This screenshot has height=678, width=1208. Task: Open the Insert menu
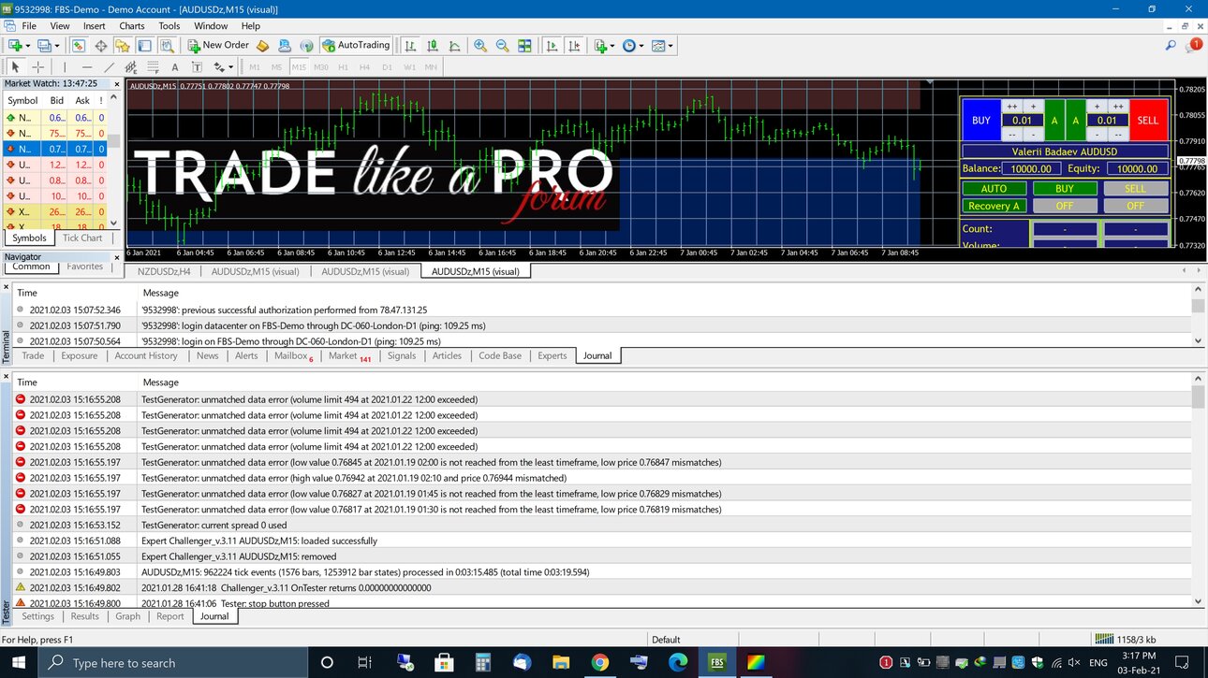click(x=94, y=26)
